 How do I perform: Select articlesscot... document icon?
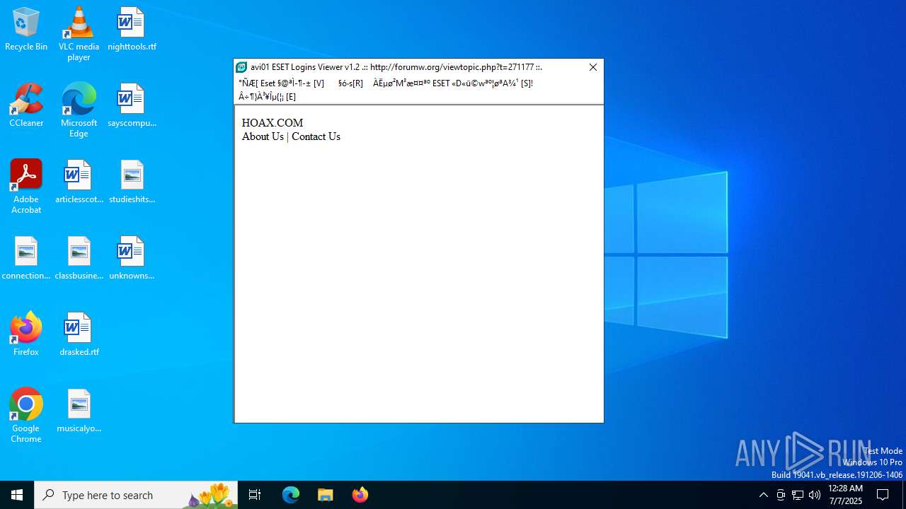(79, 182)
